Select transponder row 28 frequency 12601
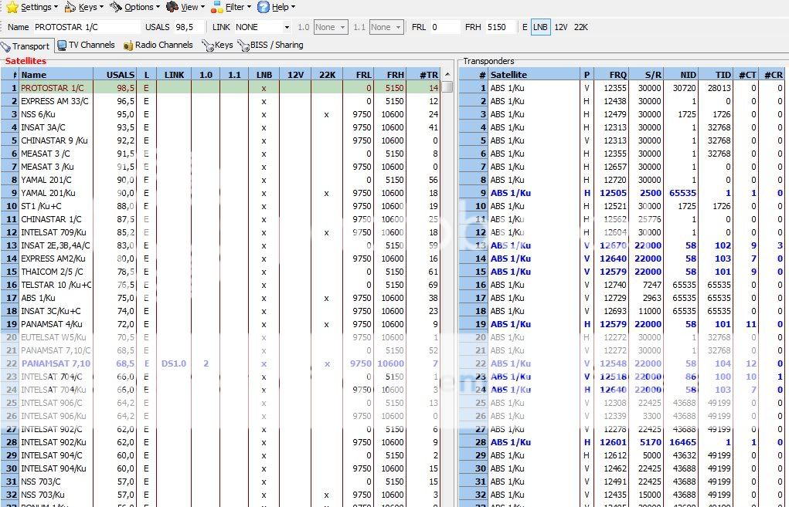The width and height of the screenshot is (789, 507). click(622, 442)
